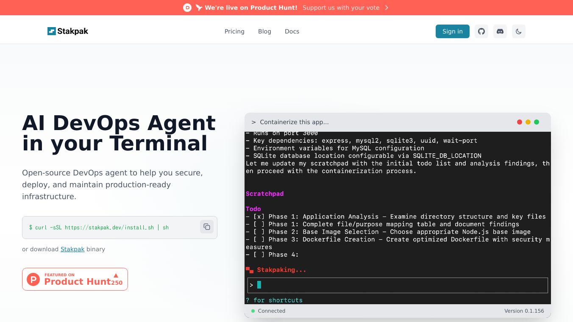This screenshot has width=573, height=322.
Task: Open the Discord community icon
Action: 500,31
